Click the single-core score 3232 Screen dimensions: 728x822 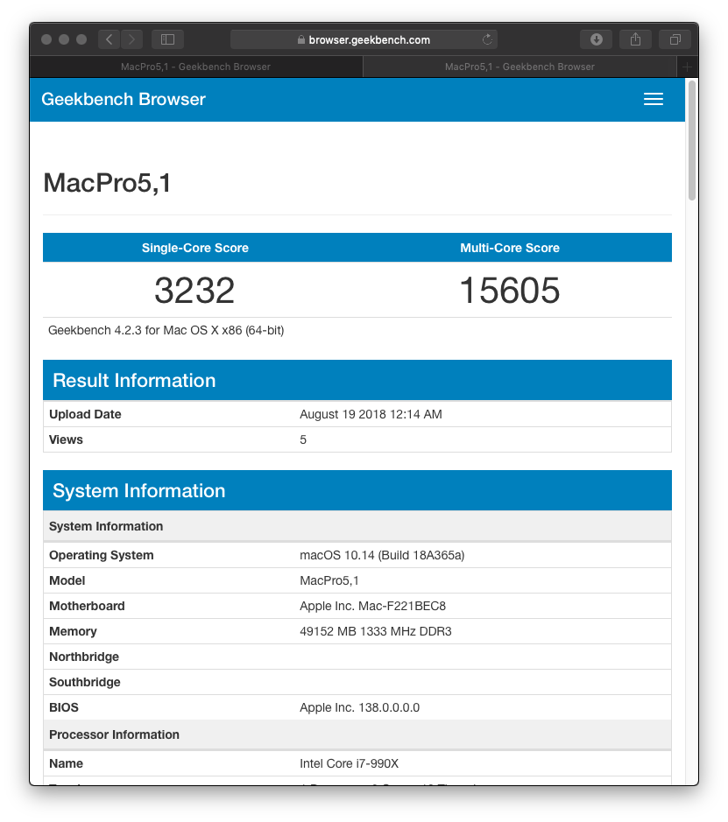(x=194, y=290)
